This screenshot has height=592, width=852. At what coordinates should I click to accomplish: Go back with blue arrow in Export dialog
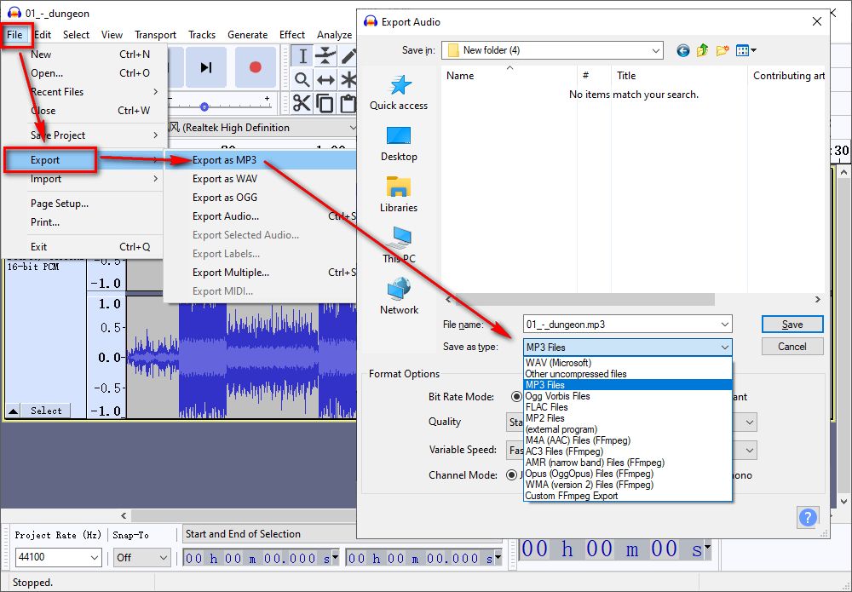tap(683, 50)
